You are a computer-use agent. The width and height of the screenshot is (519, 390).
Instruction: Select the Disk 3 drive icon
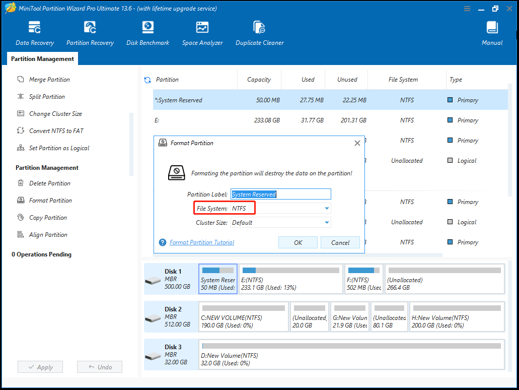153,356
